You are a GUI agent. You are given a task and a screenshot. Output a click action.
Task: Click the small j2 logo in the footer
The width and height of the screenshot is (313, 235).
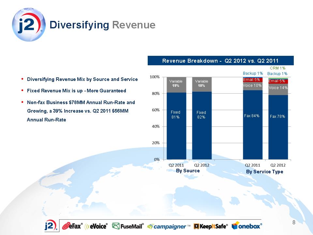pyautogui.click(x=51, y=226)
